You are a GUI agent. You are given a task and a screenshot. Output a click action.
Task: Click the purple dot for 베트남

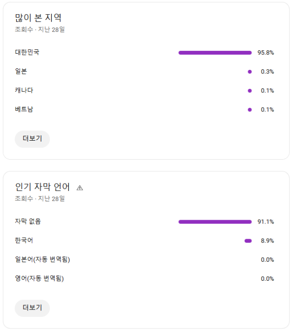click(x=250, y=110)
